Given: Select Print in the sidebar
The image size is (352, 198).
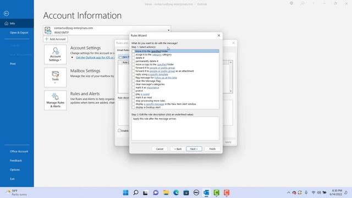Looking at the screenshot, I should (x=13, y=64).
